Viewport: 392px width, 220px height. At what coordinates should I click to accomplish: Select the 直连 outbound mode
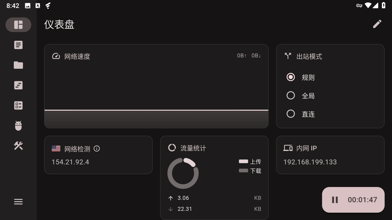click(x=291, y=114)
